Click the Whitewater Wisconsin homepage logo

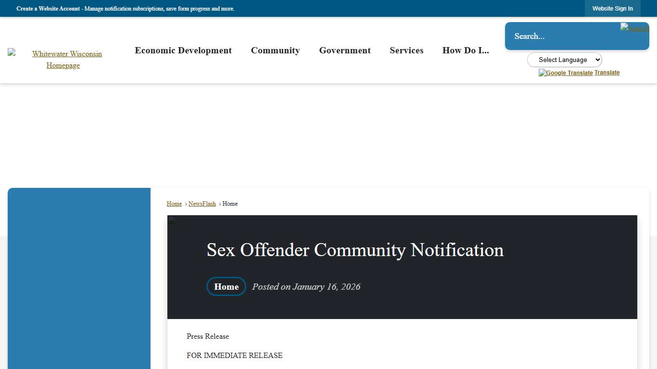coord(11,52)
